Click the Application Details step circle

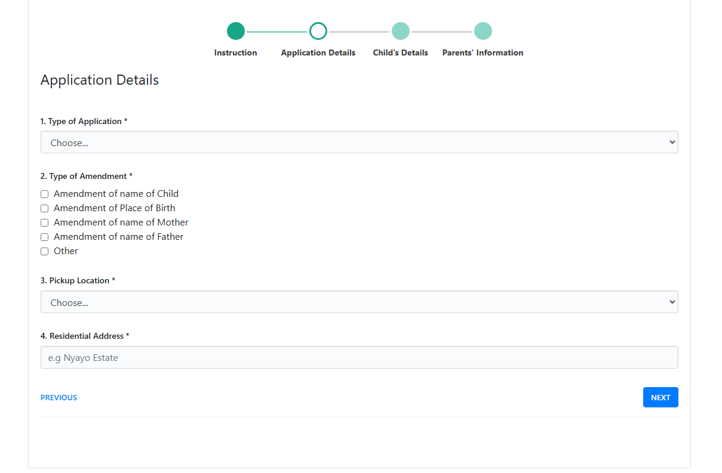pyautogui.click(x=318, y=30)
